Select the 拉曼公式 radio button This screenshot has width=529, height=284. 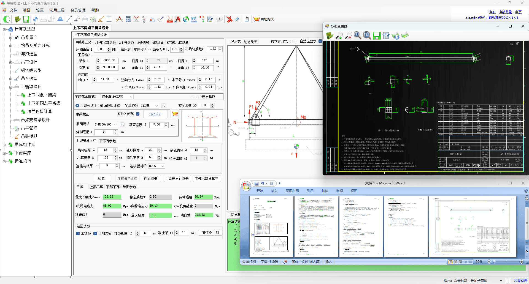click(77, 106)
